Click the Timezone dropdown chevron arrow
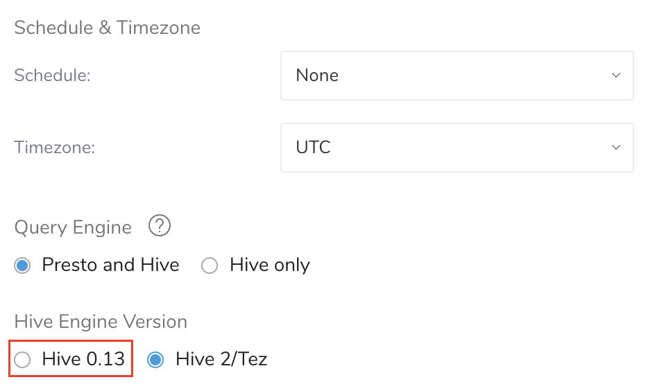The image size is (655, 391). tap(615, 148)
